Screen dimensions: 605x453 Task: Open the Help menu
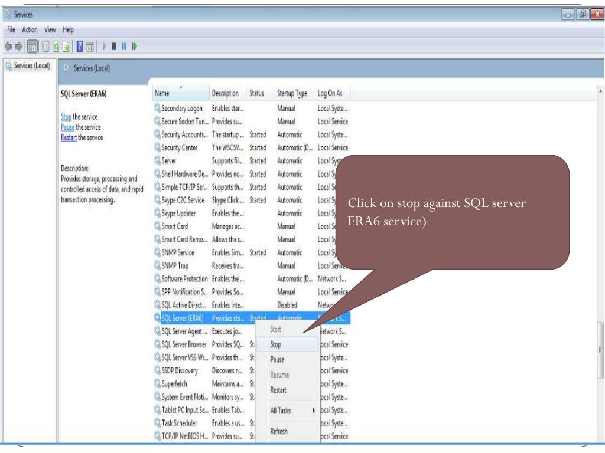tap(68, 29)
